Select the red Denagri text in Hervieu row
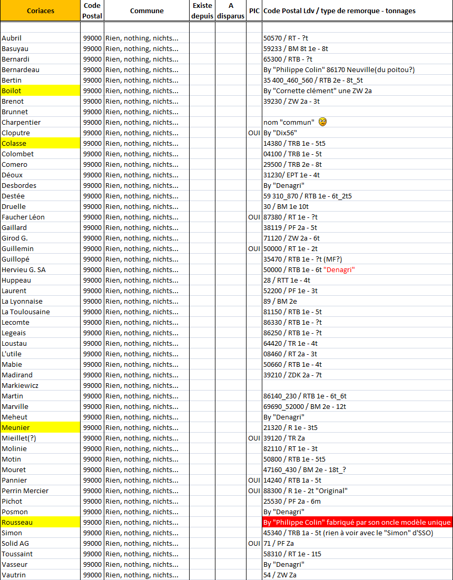The image size is (453, 580). (x=339, y=269)
